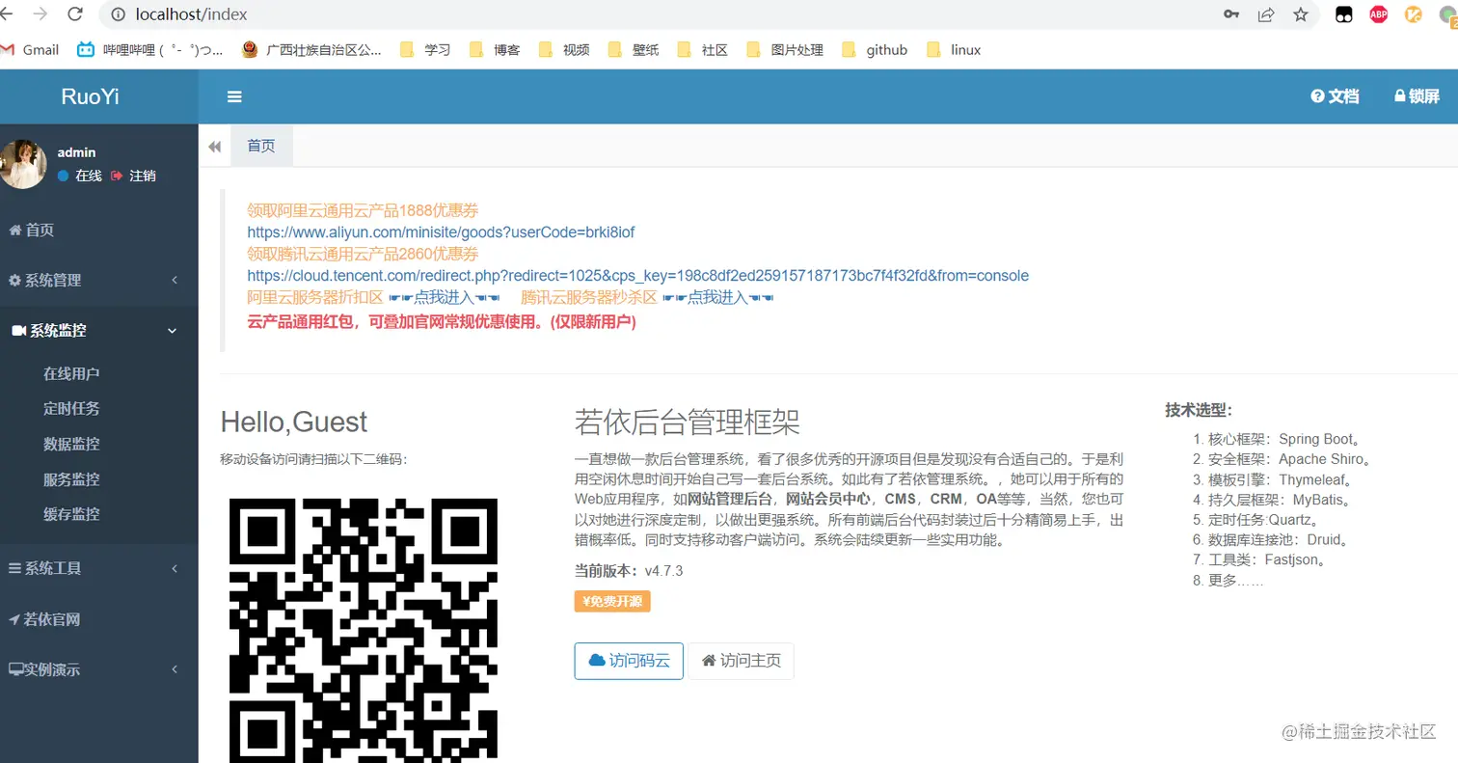Click the 访问码云 button
This screenshot has width=1458, height=763.
tap(629, 661)
